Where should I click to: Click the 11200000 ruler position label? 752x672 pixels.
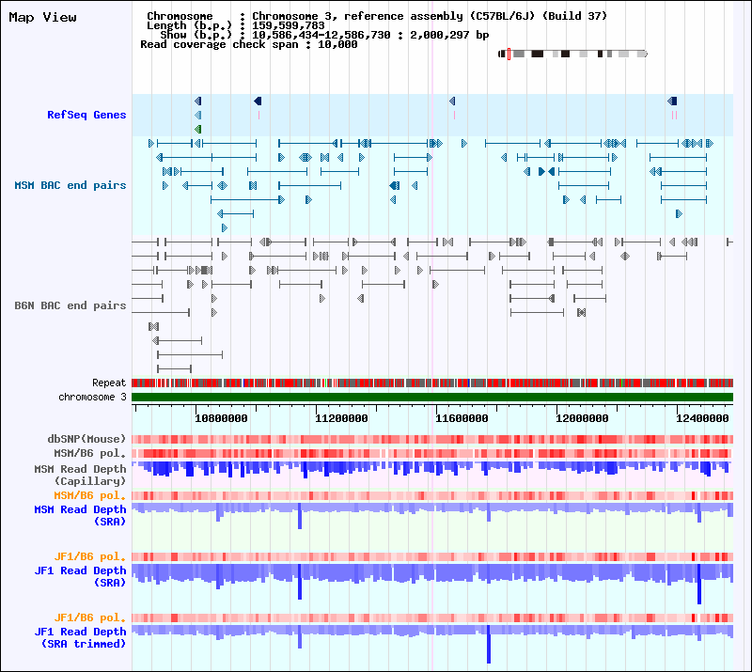click(341, 418)
